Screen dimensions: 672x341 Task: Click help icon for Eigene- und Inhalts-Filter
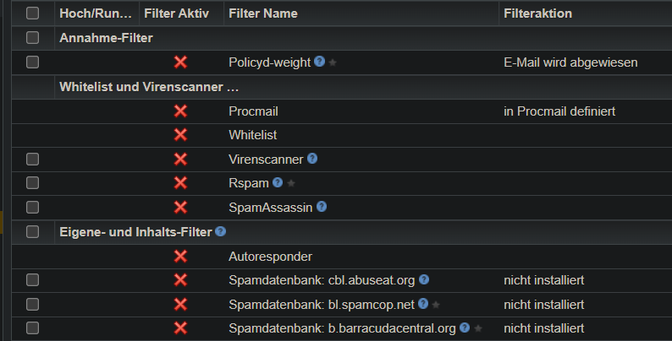(221, 230)
